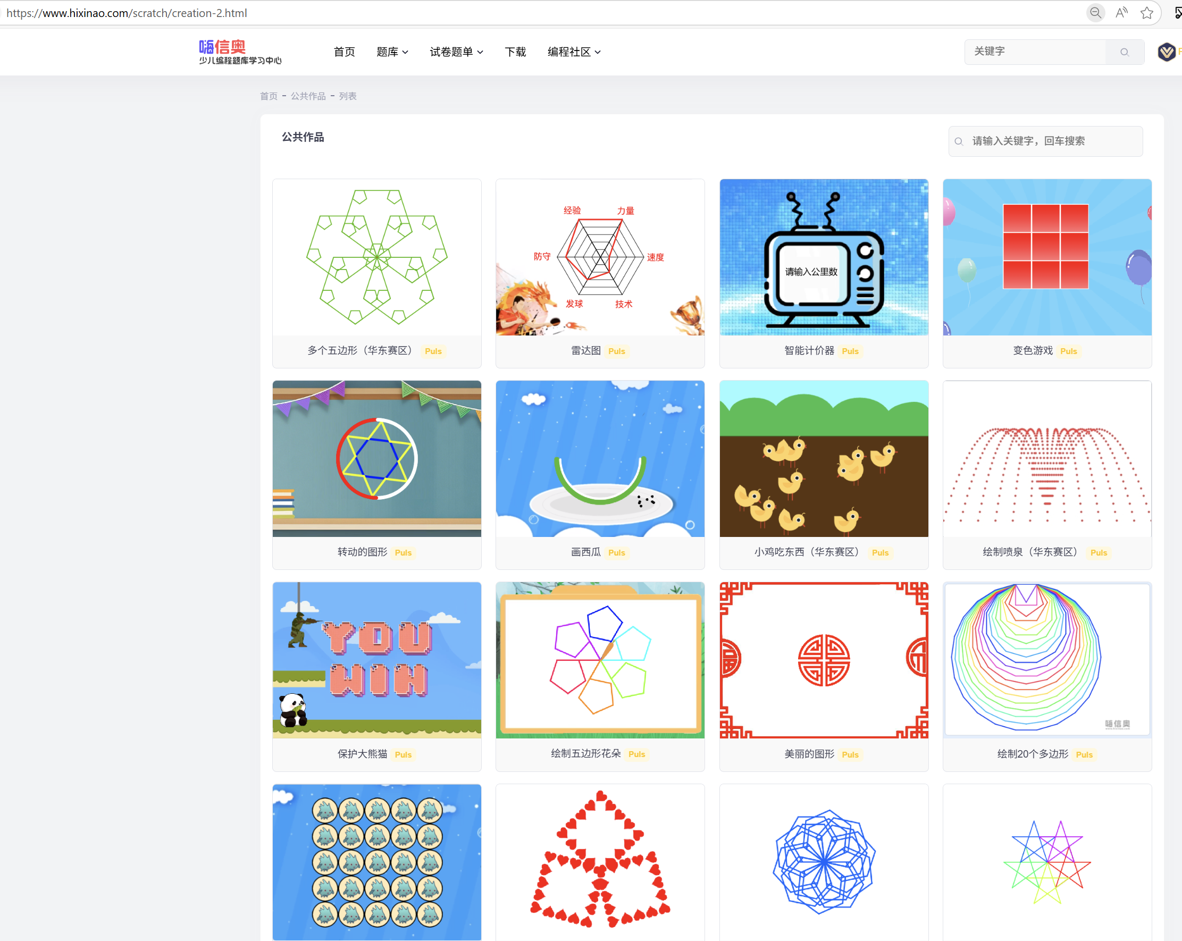Focus the 请输入关键字 works search field
The width and height of the screenshot is (1182, 941).
(x=1045, y=141)
